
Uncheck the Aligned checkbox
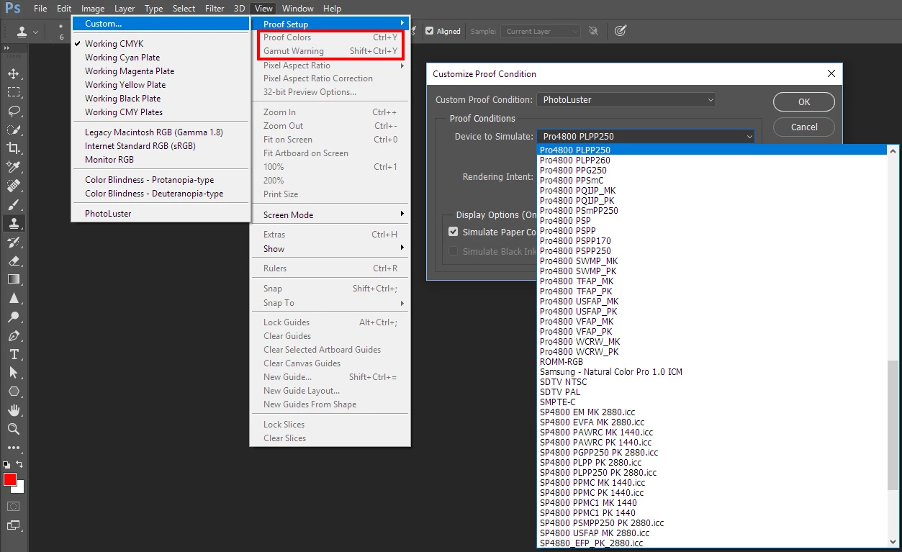click(430, 31)
